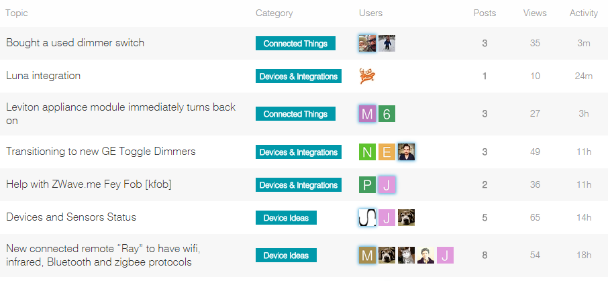
Task: Sort by Views column header
Action: [535, 13]
